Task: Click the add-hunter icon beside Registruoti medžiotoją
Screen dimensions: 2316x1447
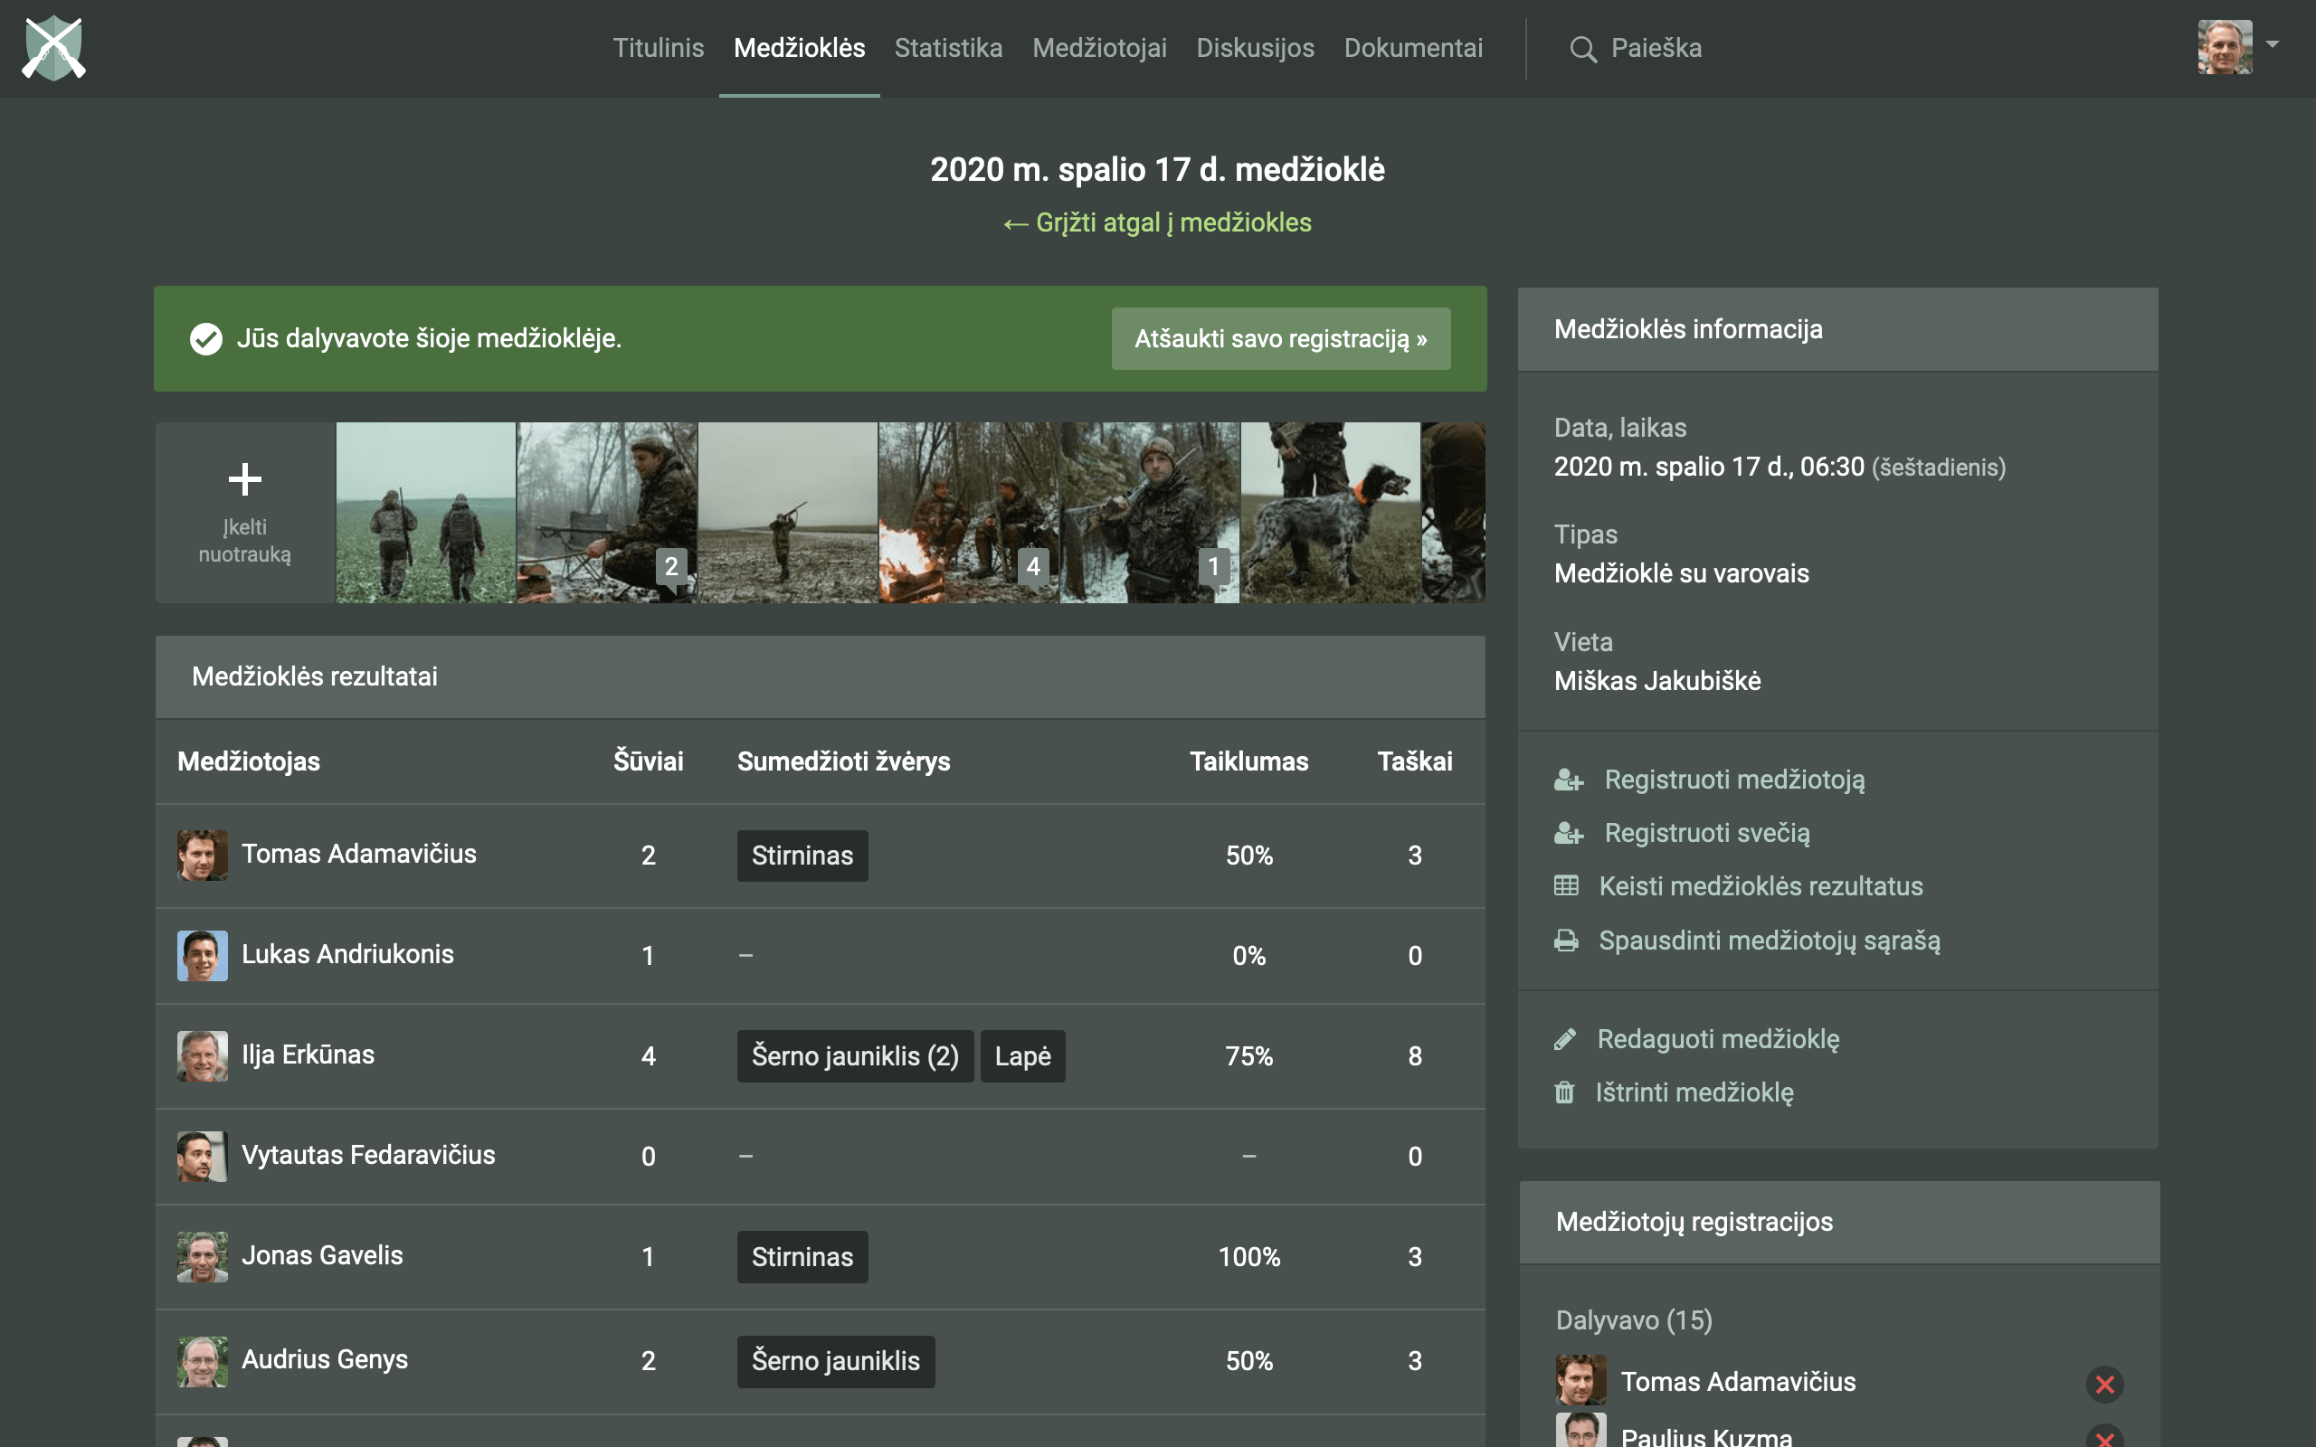Action: (x=1568, y=780)
